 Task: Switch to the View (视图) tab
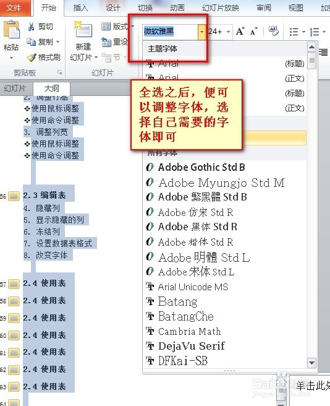tap(296, 8)
